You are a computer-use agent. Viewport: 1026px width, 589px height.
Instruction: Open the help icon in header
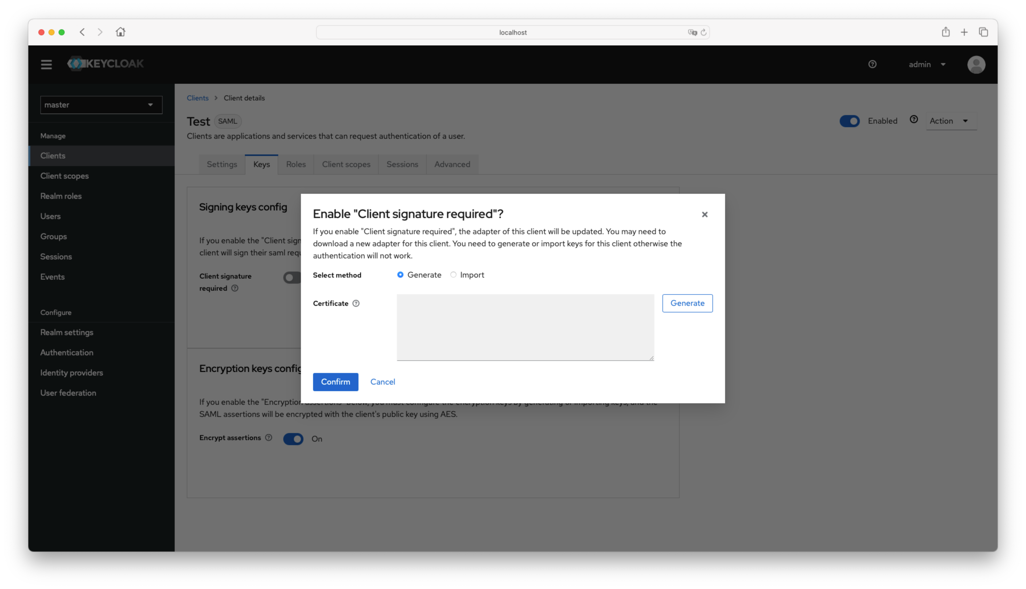[872, 64]
